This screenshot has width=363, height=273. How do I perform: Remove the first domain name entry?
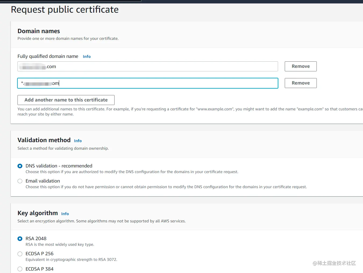(300, 66)
